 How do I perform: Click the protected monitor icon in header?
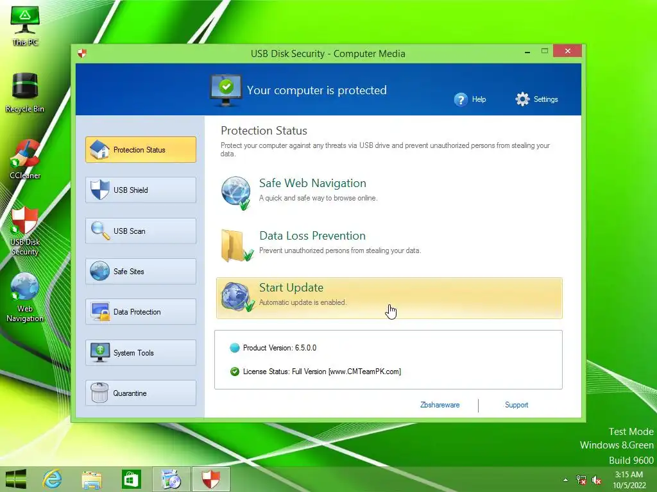226,90
